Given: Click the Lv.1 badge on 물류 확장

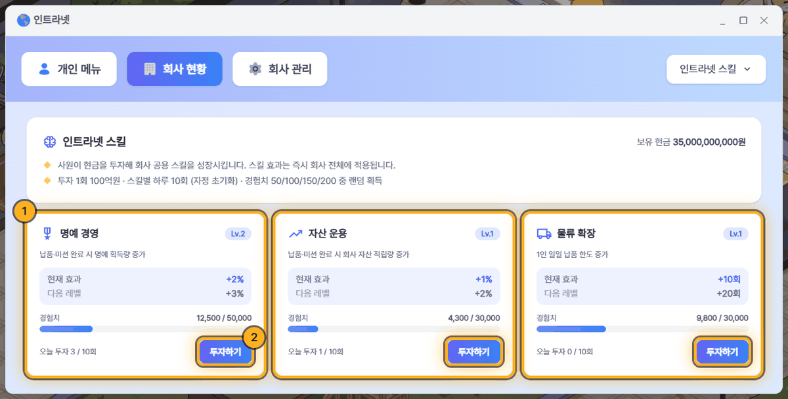Looking at the screenshot, I should 735,234.
